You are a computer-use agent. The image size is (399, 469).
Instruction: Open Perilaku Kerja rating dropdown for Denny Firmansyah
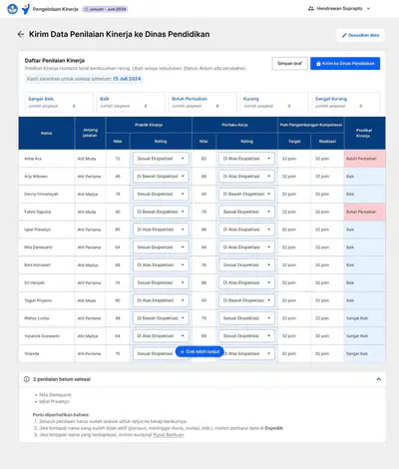point(246,194)
